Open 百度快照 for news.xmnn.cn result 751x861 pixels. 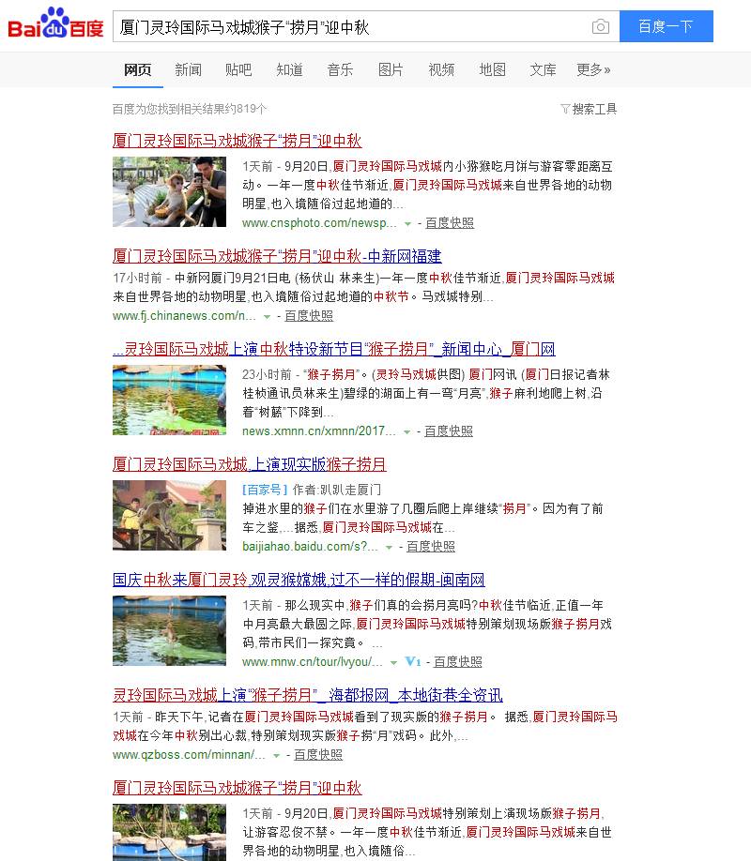(449, 431)
